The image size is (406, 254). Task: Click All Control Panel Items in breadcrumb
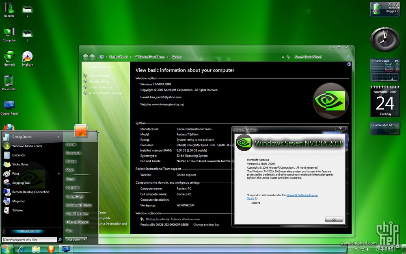coord(150,57)
